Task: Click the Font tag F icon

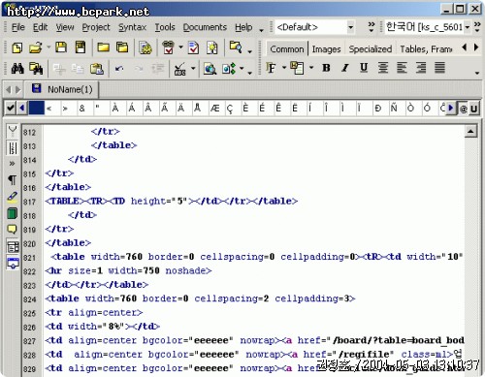Action: point(271,68)
